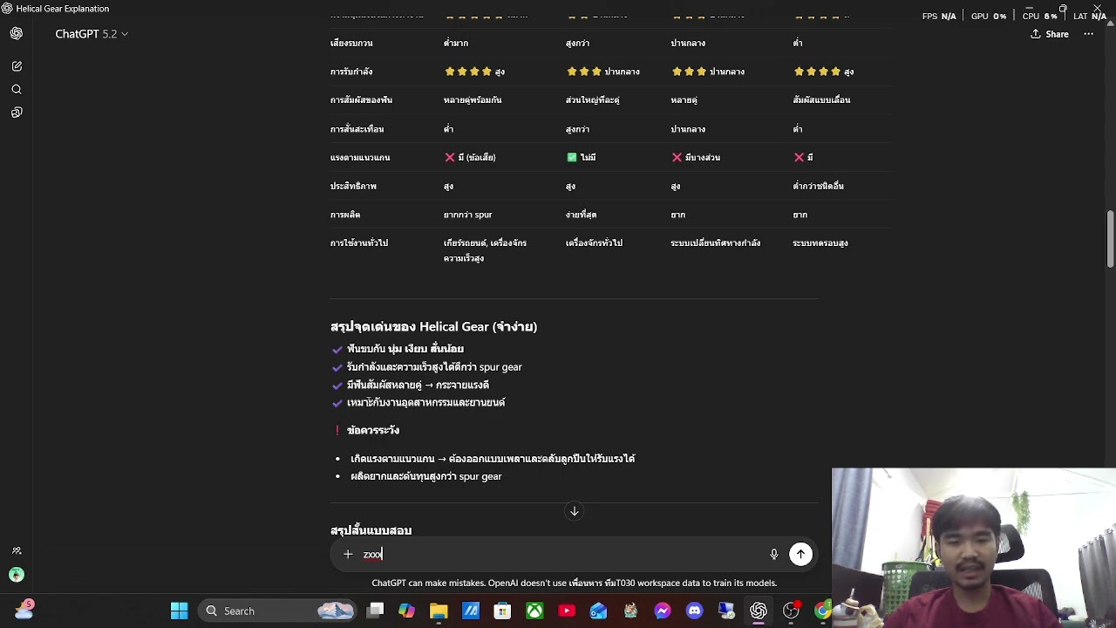Click the row header "การรับกำลัง"

[x=351, y=72]
